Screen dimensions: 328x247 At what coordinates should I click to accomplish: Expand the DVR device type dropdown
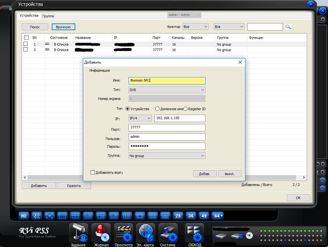pos(167,90)
